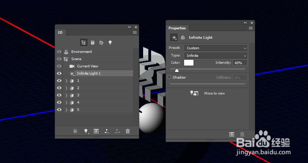
Task: Click the Softness 0% input field
Action: [240, 78]
